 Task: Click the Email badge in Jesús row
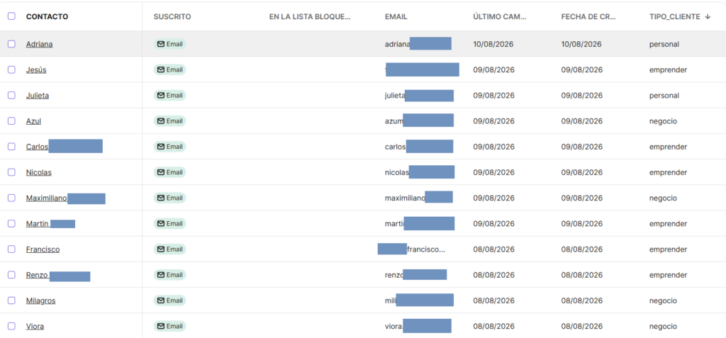pyautogui.click(x=170, y=70)
